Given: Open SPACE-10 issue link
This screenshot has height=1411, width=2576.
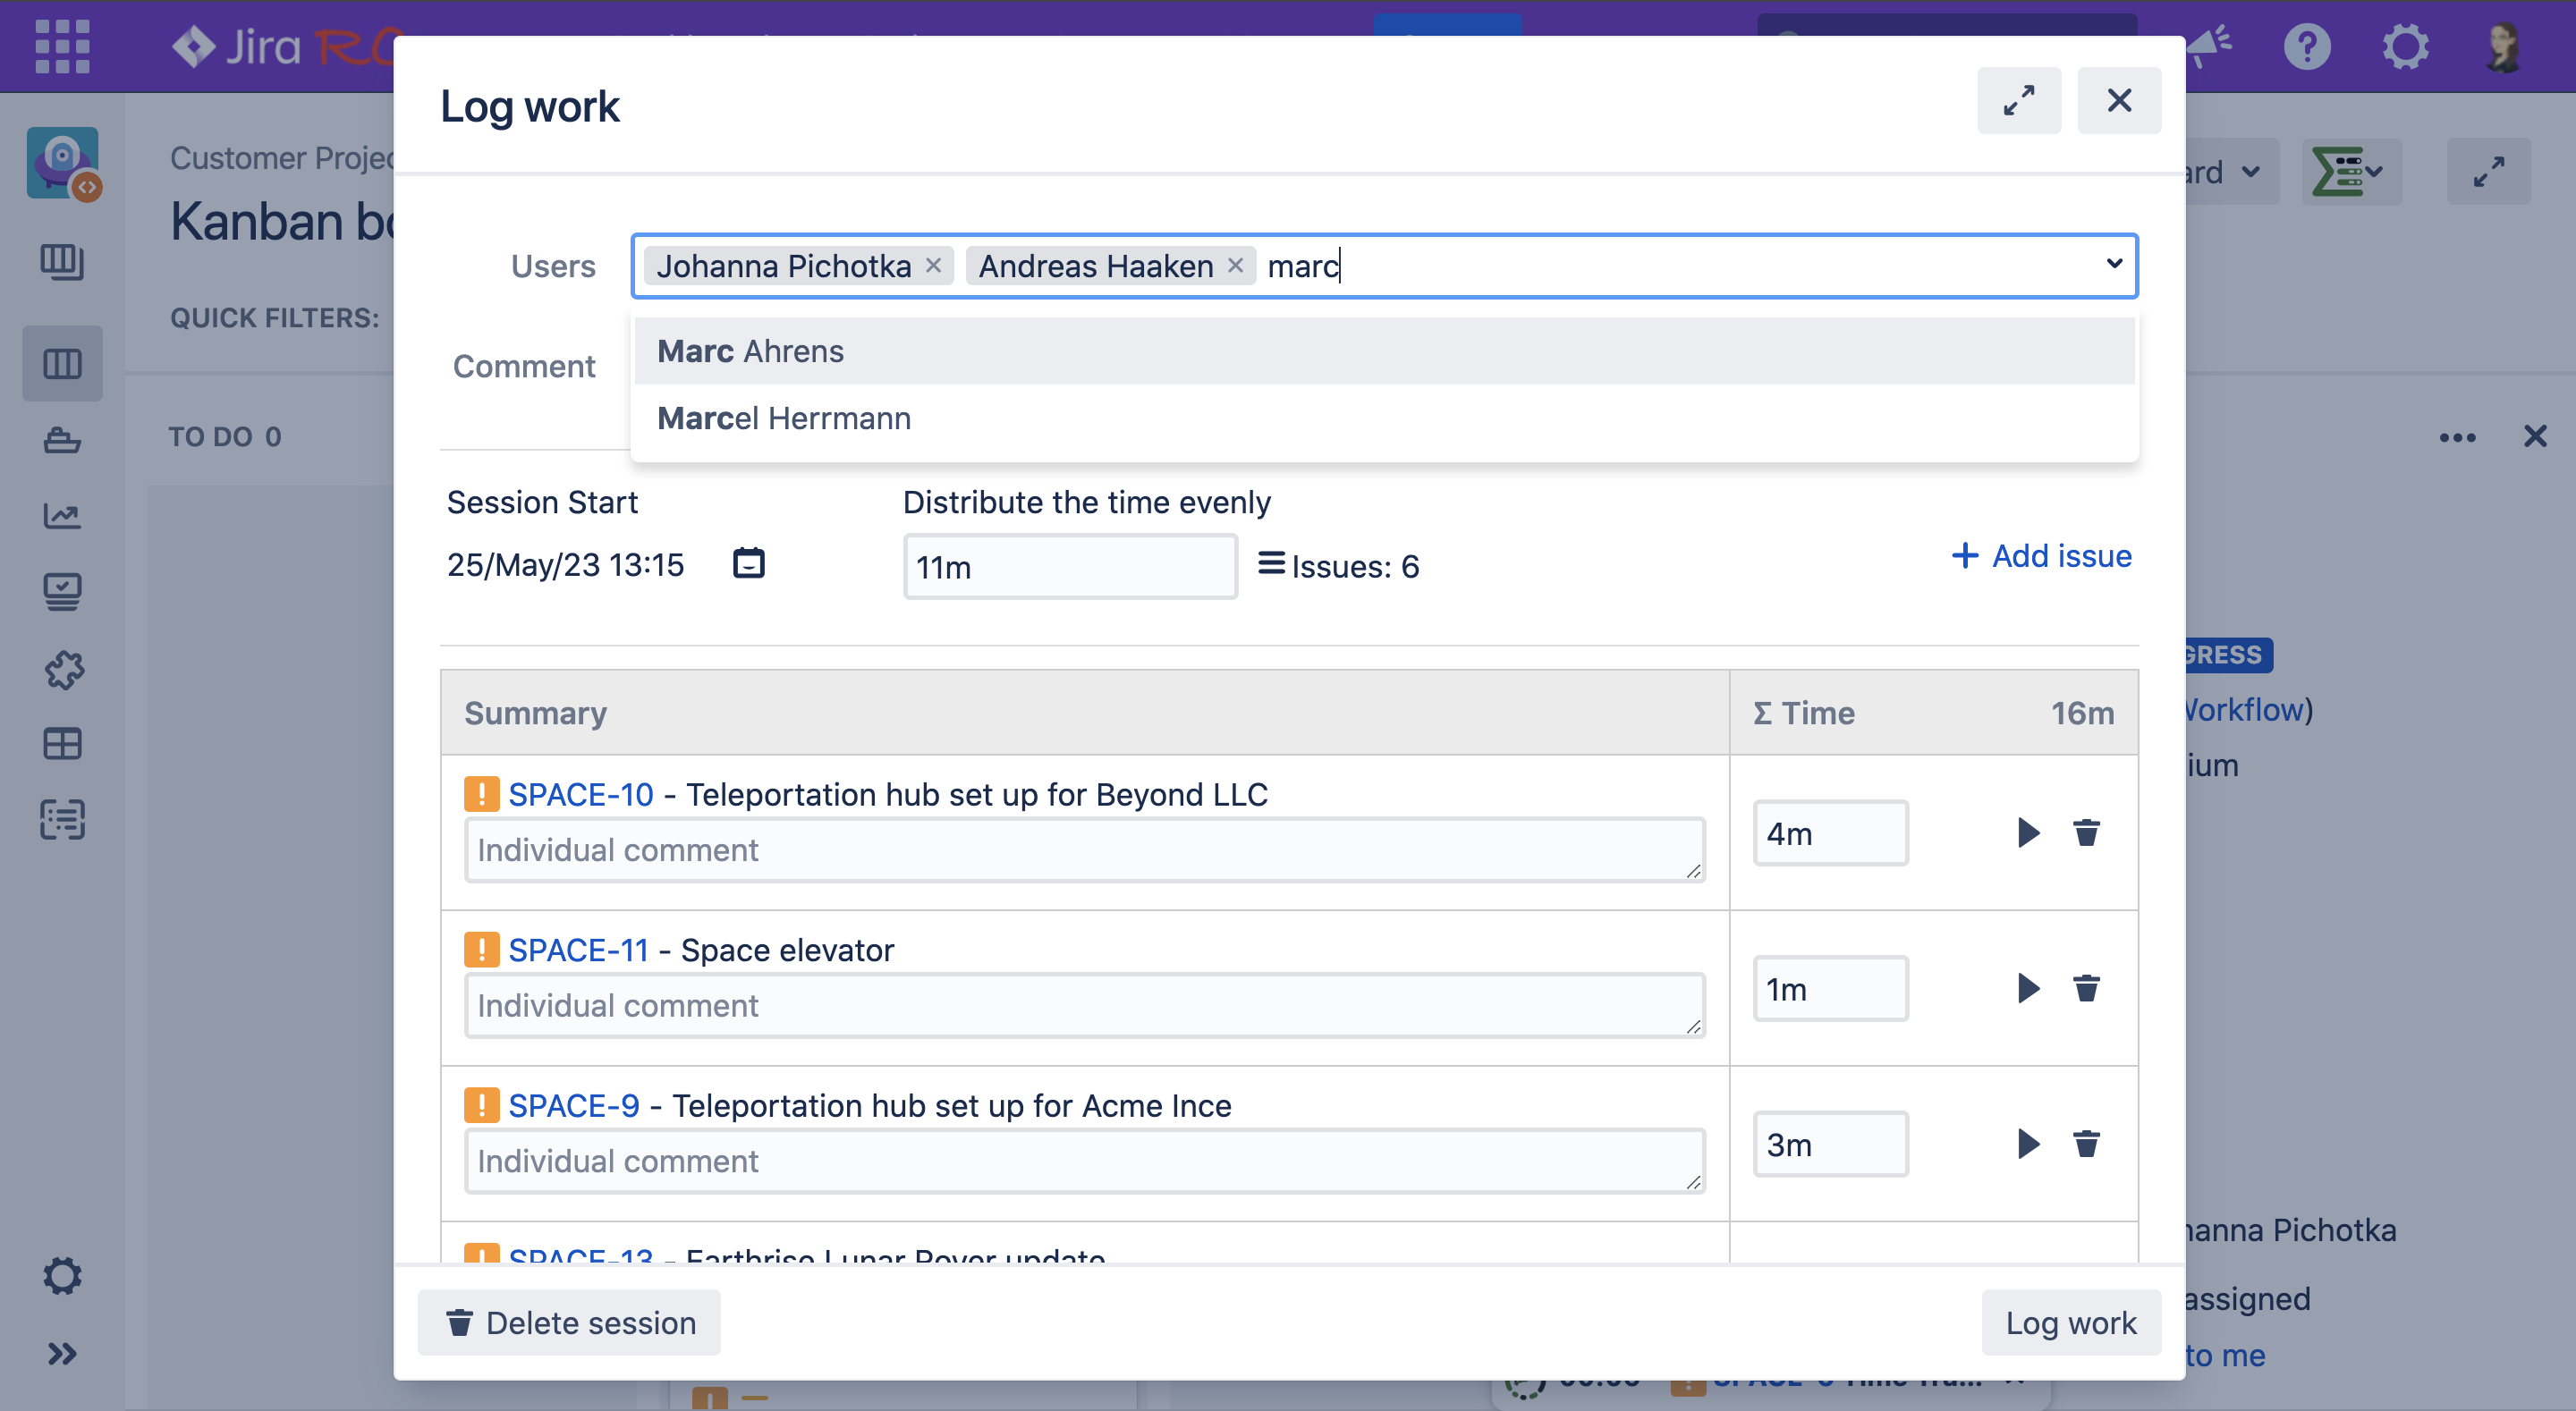Looking at the screenshot, I should (580, 794).
